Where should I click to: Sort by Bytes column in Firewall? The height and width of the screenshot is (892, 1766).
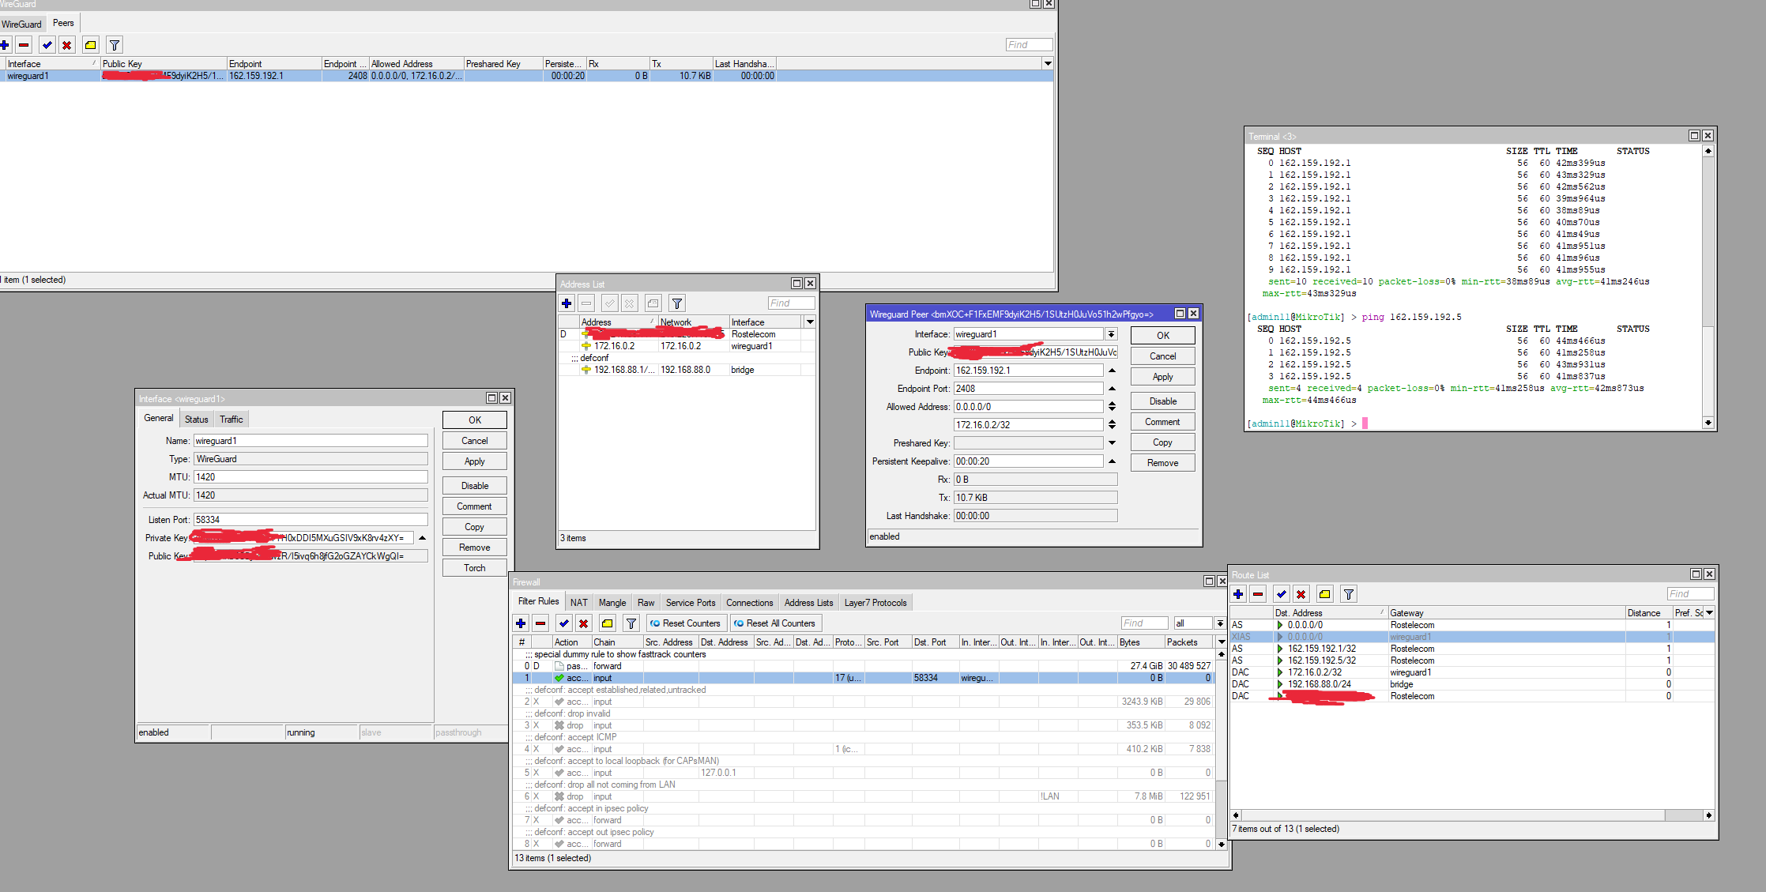pos(1140,642)
